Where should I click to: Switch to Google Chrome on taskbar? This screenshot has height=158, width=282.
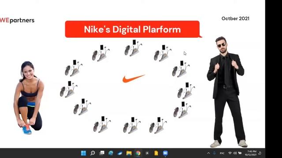coord(138,153)
